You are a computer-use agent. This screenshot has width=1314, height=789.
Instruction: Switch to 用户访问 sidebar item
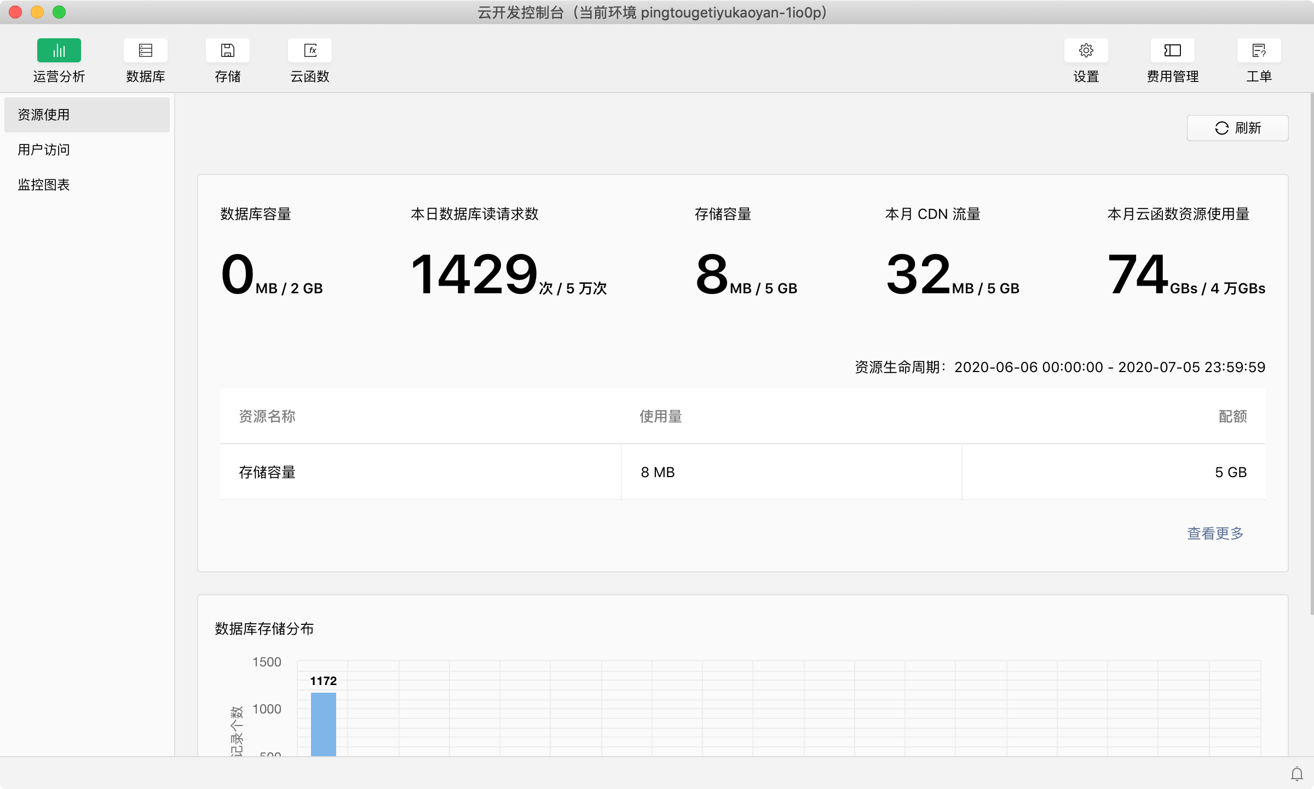44,150
